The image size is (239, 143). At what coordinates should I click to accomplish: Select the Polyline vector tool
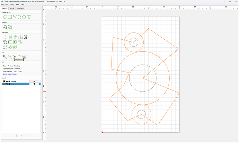coord(15,17)
